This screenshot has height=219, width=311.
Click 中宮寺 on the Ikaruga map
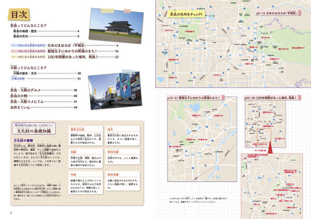pyautogui.click(x=203, y=139)
